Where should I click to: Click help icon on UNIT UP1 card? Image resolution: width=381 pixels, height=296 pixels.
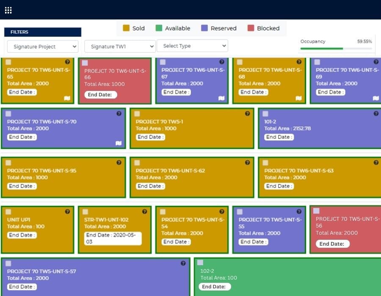[67, 211]
